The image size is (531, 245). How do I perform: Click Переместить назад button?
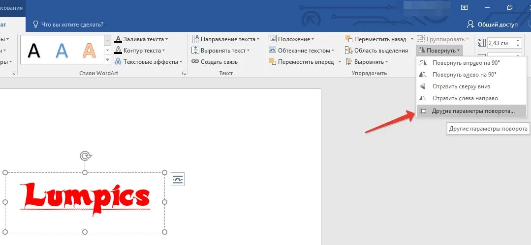[x=375, y=39]
